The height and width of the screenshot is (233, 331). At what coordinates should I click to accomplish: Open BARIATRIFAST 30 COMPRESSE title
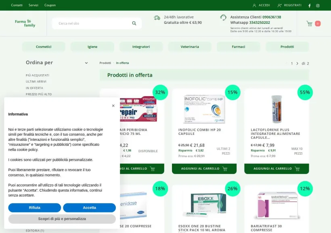266,228
